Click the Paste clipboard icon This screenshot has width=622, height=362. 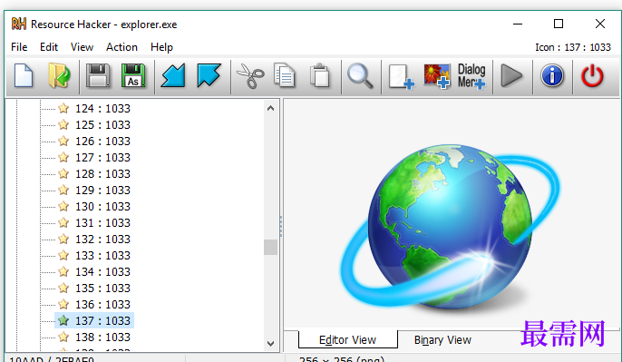click(x=320, y=75)
